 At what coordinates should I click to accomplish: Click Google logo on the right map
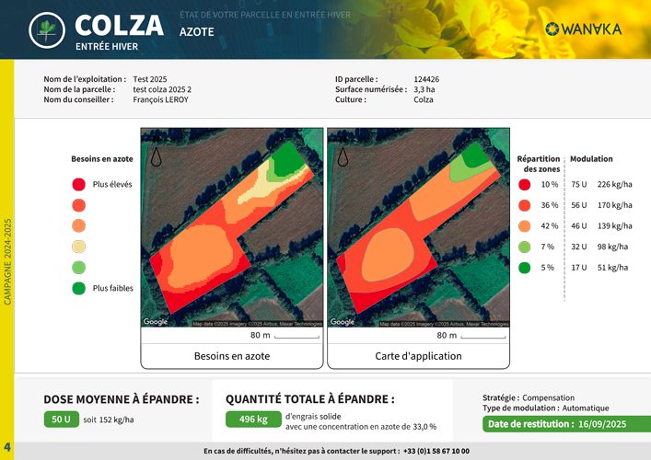pyautogui.click(x=342, y=322)
